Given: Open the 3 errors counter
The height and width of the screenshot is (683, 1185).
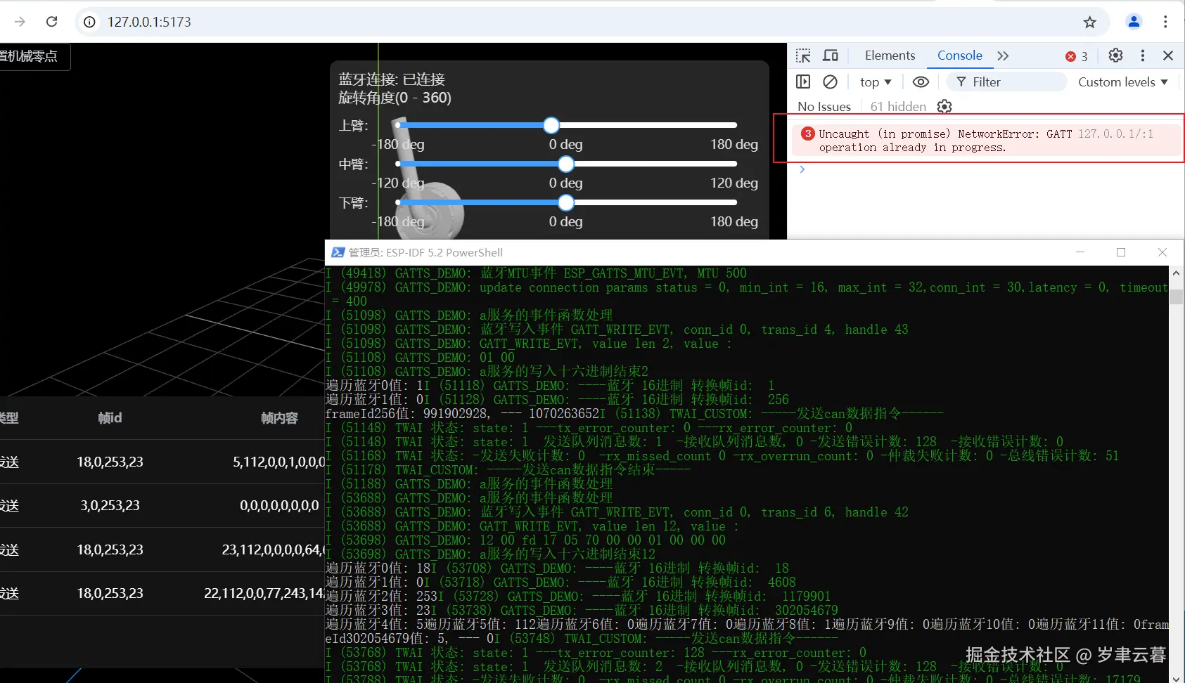Looking at the screenshot, I should (1077, 56).
